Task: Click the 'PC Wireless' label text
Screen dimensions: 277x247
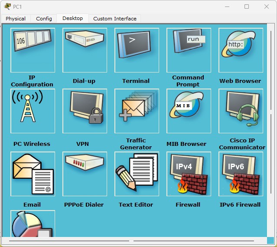Action: pos(32,144)
